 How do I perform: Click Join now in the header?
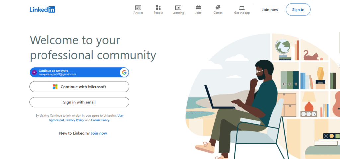pyautogui.click(x=270, y=10)
